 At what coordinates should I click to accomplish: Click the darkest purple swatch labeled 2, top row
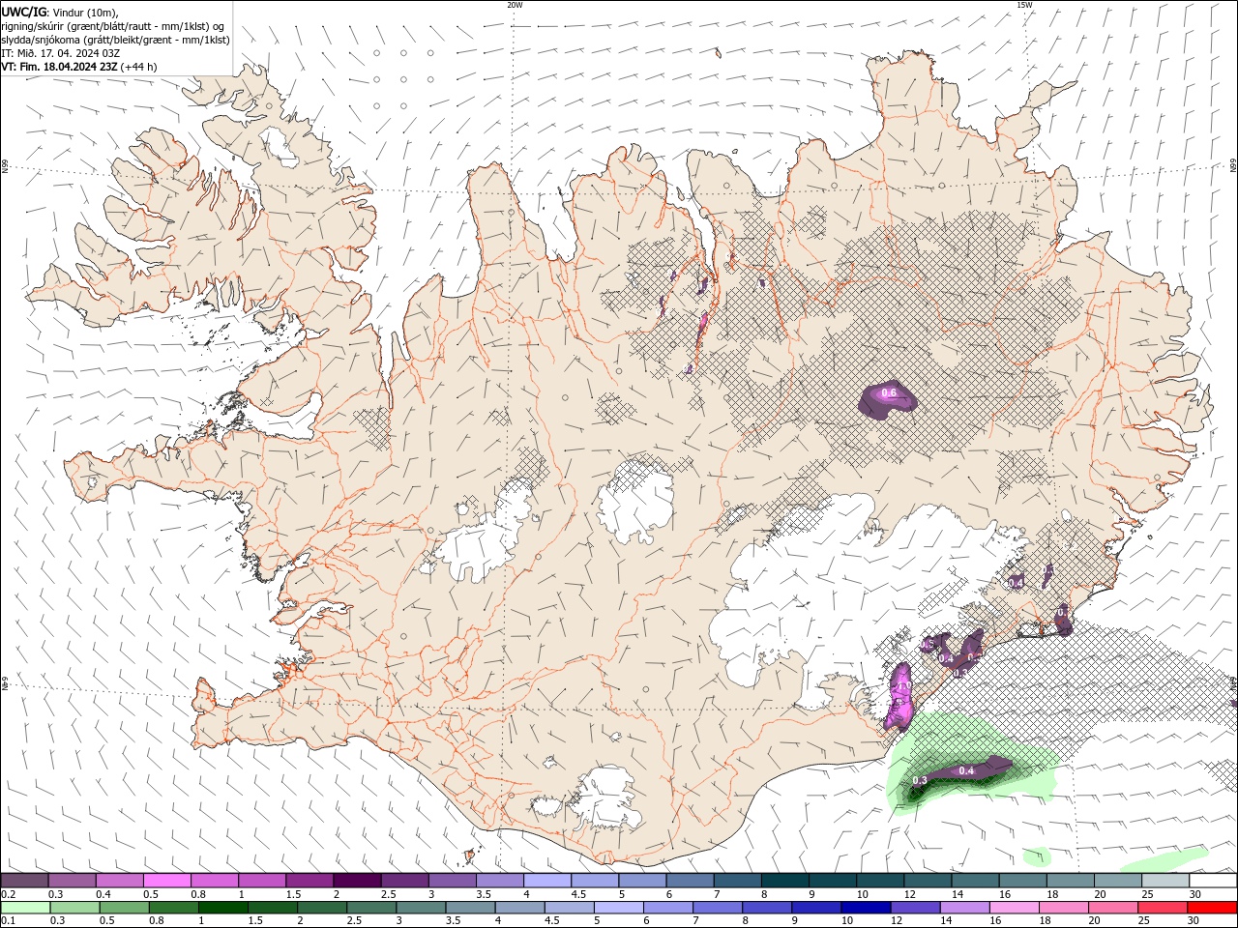point(357,881)
